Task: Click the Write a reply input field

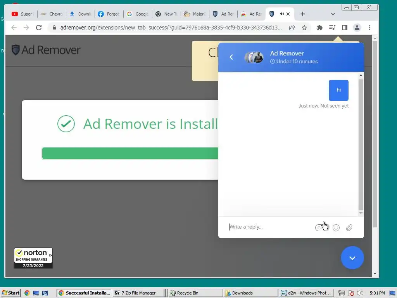Action: pyautogui.click(x=270, y=227)
